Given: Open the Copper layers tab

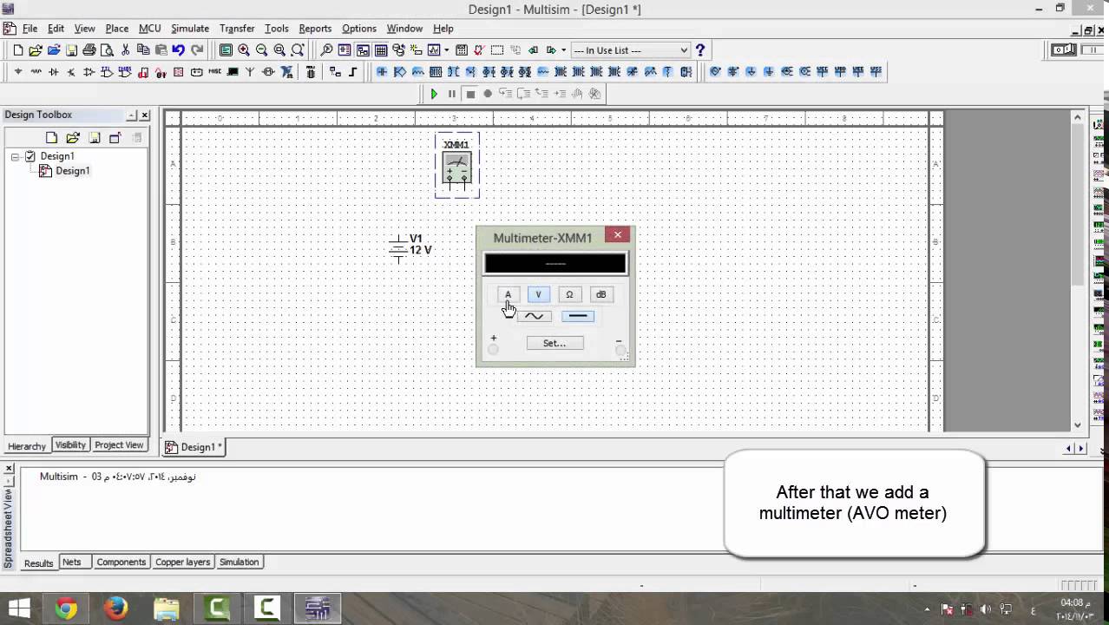Looking at the screenshot, I should 182,562.
